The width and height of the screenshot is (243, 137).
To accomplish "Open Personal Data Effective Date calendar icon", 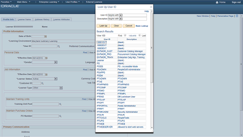I will pos(46,58).
